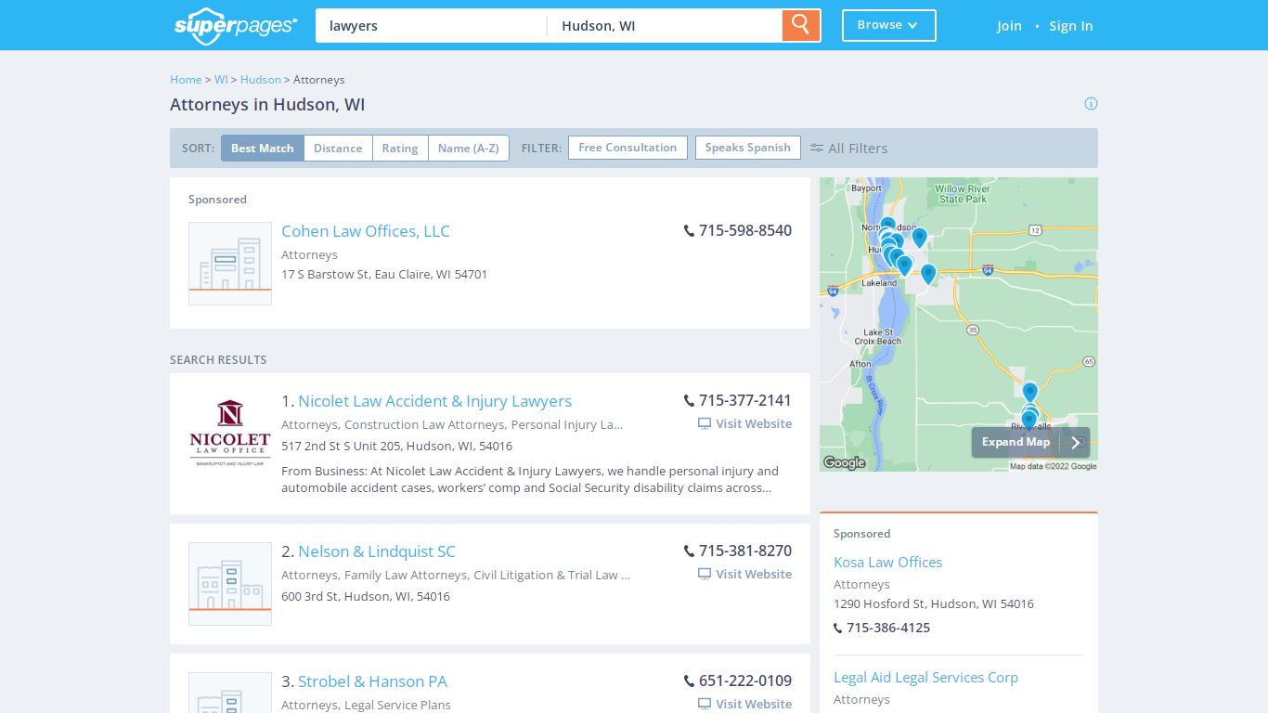This screenshot has height=713, width=1268.
Task: Click the Family Law Attorneys category
Action: coord(406,575)
